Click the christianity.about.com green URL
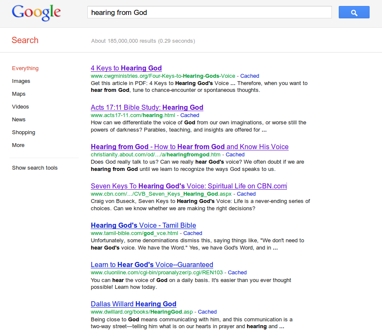The height and width of the screenshot is (335, 382). click(x=156, y=155)
